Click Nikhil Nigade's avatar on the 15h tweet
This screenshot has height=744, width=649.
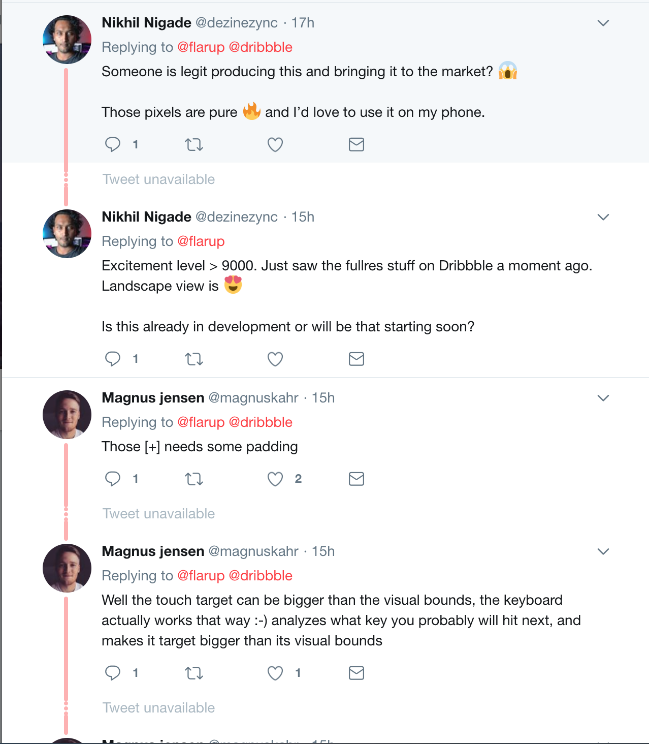click(x=67, y=234)
